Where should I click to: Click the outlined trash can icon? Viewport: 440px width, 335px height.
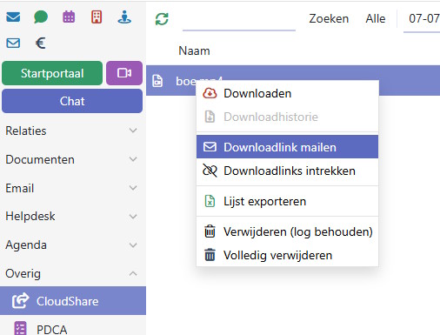coord(210,231)
